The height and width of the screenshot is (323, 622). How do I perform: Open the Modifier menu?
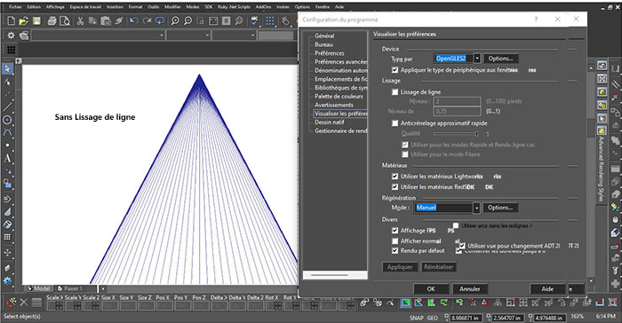click(x=172, y=7)
